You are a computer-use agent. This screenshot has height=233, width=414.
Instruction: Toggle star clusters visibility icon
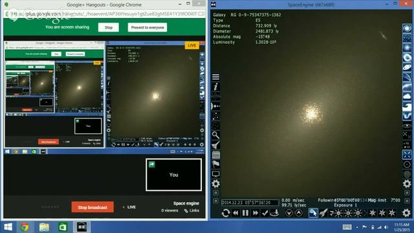[407, 38]
